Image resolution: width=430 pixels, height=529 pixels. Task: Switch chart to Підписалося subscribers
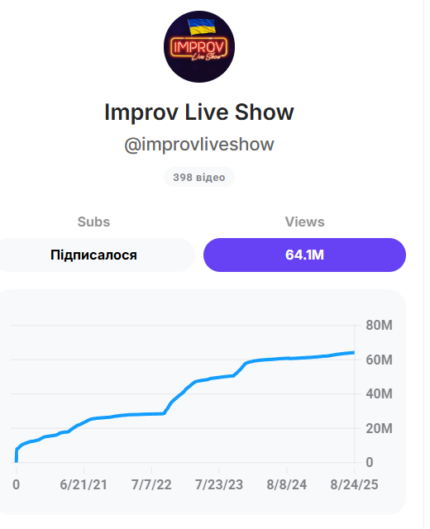coord(93,255)
